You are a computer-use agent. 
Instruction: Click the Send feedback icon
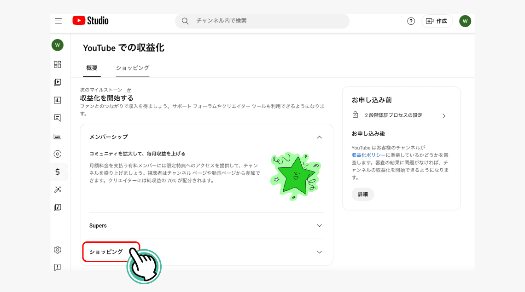[58, 267]
